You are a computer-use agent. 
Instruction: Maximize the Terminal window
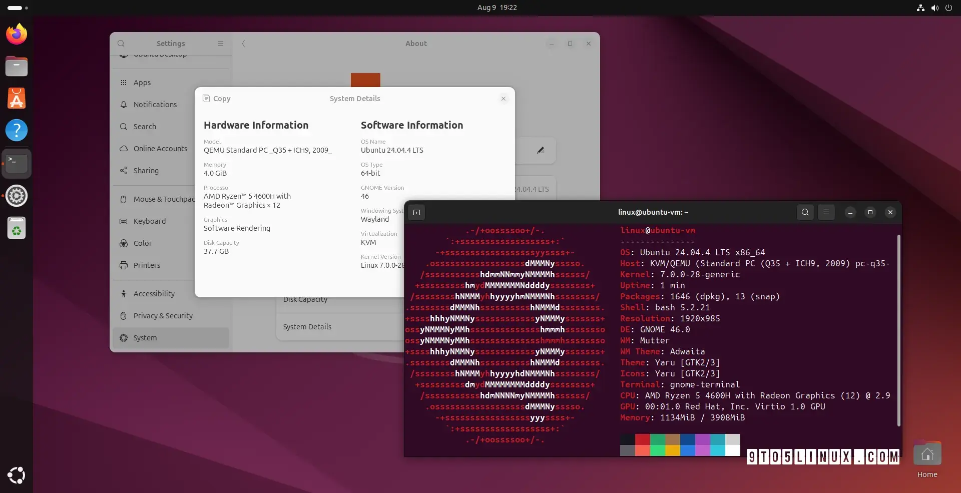(870, 212)
